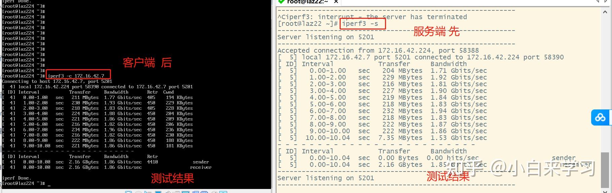Click the "7.35 MBytes" transfer value
Screen dimensions: 612x193
[400, 138]
